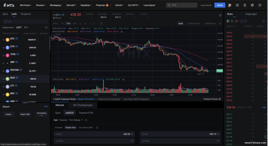
Task: Click the search magnifier icon in HTX box
Action: [x=169, y=5]
